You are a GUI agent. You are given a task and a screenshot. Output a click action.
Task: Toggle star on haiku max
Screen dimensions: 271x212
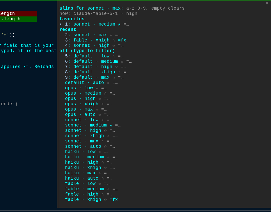(x=100, y=173)
